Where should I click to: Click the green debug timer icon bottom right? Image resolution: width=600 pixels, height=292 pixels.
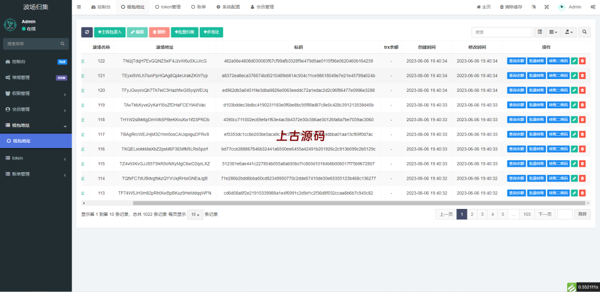click(x=571, y=287)
